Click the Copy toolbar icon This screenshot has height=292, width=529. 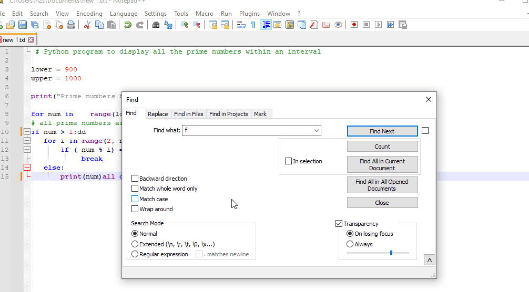click(99, 25)
